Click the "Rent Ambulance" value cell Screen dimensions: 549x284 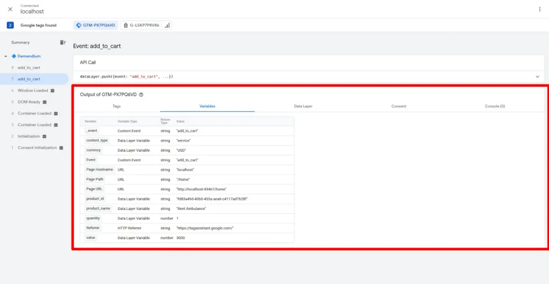click(191, 208)
